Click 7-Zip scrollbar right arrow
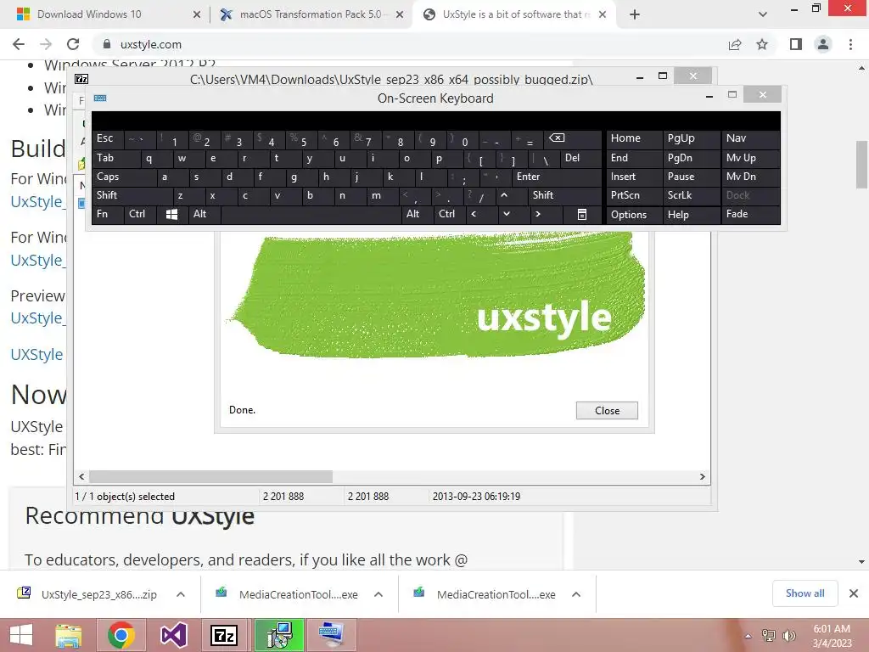Image resolution: width=869 pixels, height=652 pixels. [x=702, y=477]
